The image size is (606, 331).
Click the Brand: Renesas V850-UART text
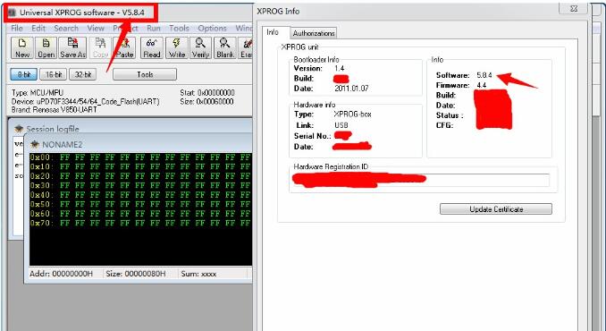[55, 110]
